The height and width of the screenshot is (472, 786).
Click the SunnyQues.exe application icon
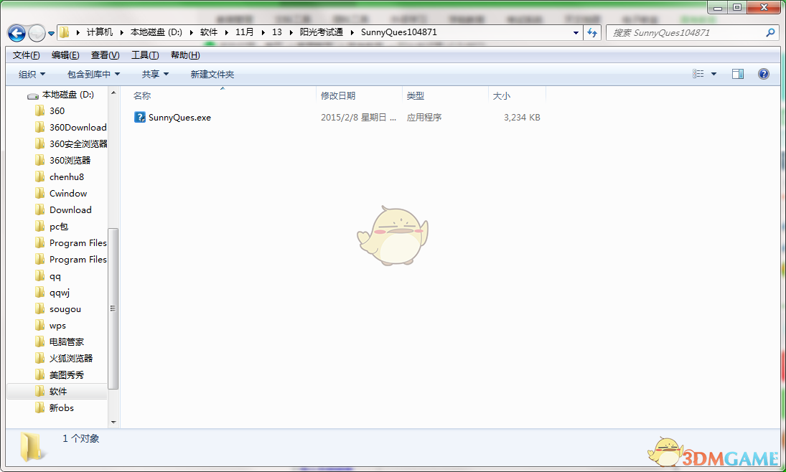point(139,117)
